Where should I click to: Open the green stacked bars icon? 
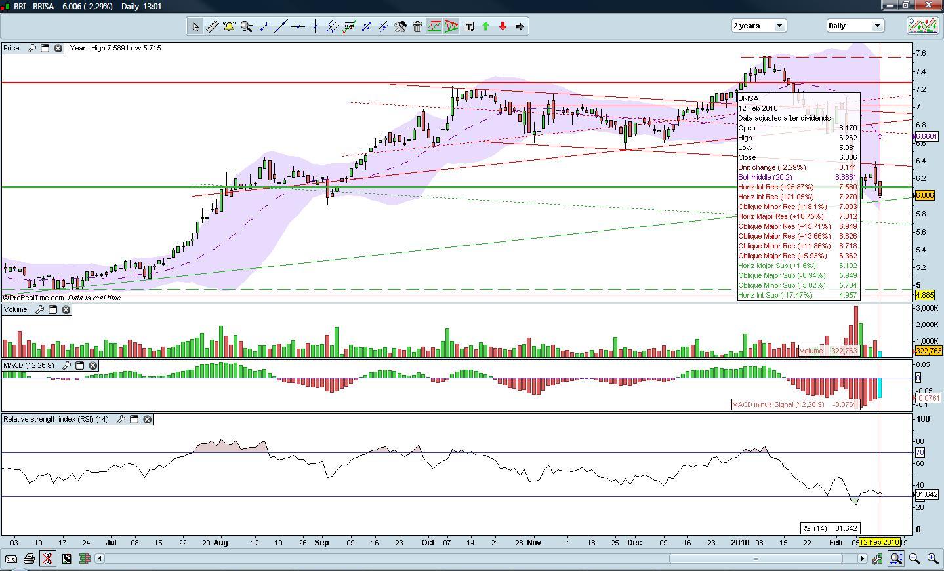(85, 559)
